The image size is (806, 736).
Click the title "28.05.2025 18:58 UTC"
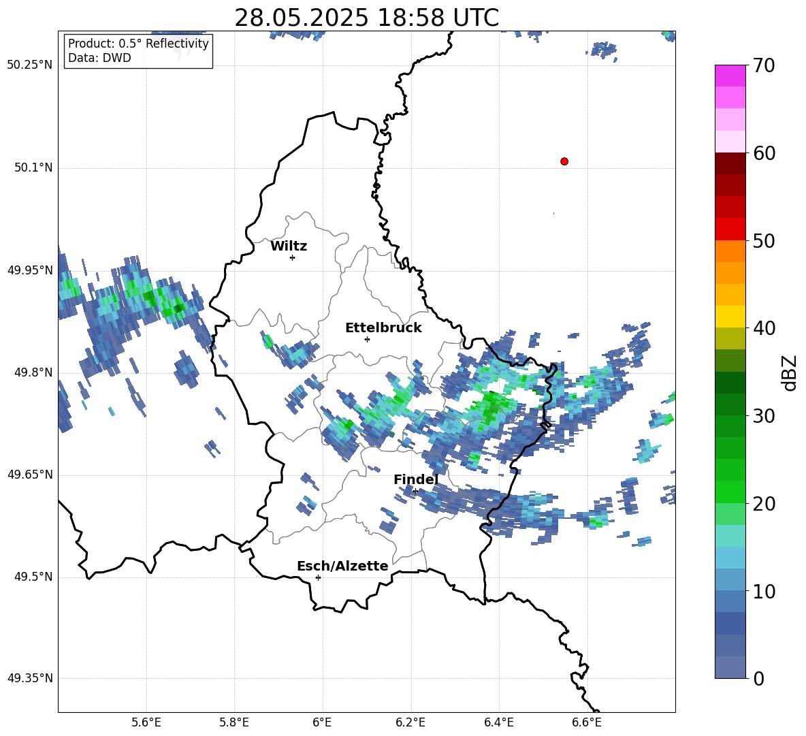pyautogui.click(x=366, y=18)
